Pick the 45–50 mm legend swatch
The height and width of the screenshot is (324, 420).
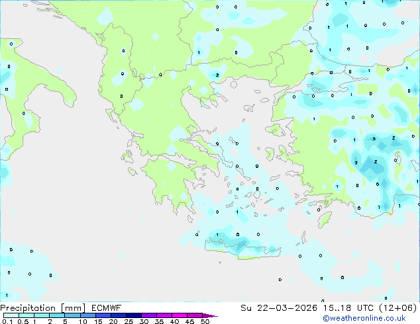click(195, 315)
